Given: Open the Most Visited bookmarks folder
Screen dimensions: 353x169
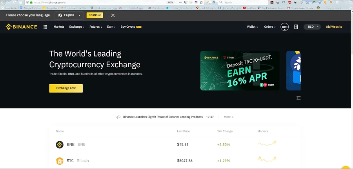Looking at the screenshot, I should 9,8.
